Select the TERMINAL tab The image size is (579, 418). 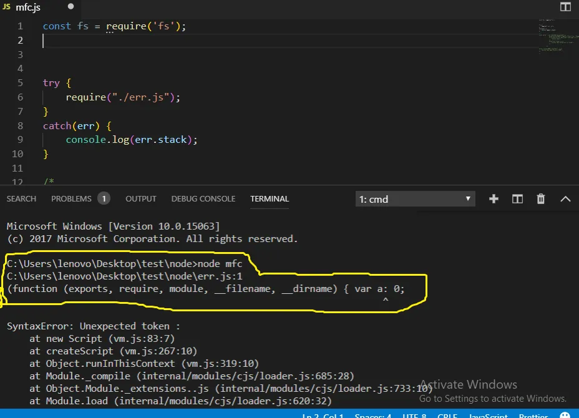click(270, 198)
